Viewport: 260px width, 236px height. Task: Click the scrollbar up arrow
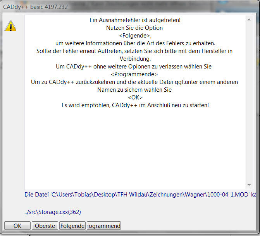click(249, 20)
